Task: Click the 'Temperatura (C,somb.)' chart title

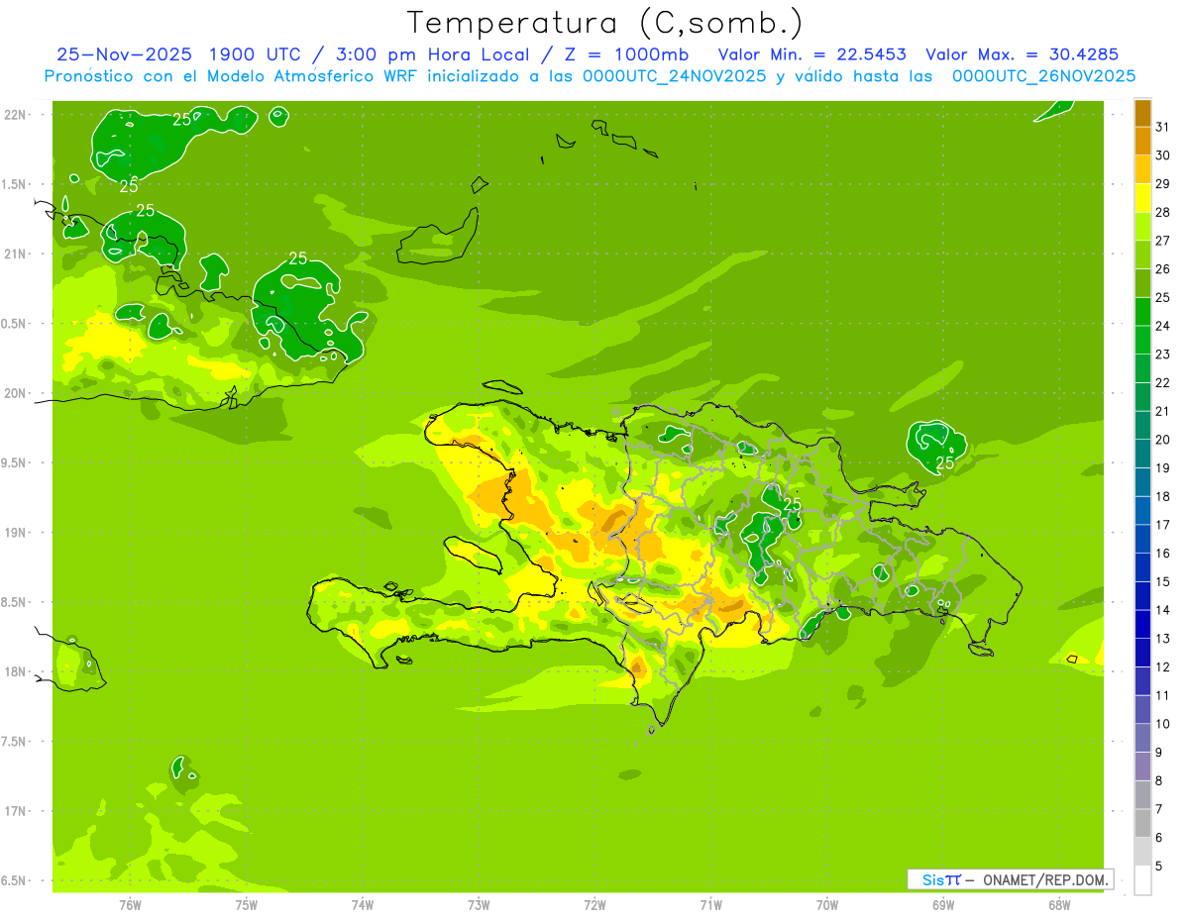Action: [604, 24]
